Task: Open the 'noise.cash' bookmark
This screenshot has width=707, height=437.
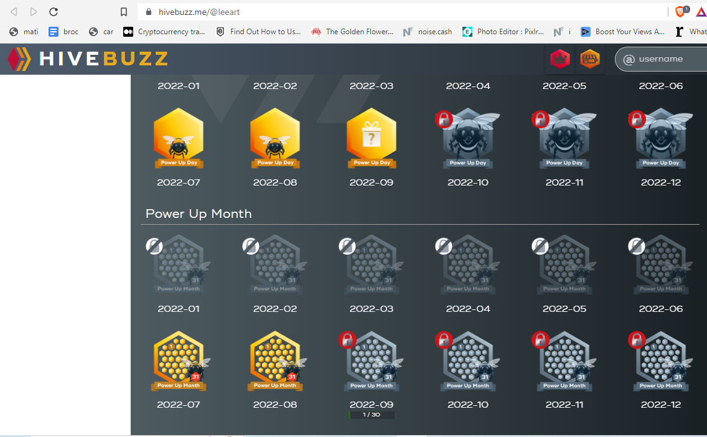Action: click(428, 32)
